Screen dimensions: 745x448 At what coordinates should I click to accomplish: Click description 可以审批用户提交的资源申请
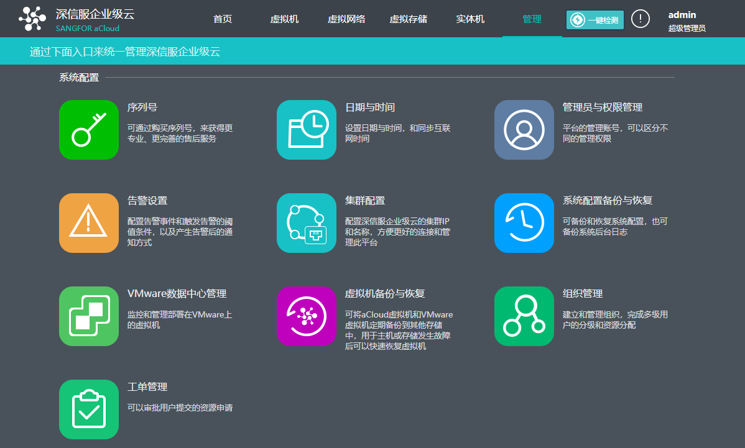[180, 408]
